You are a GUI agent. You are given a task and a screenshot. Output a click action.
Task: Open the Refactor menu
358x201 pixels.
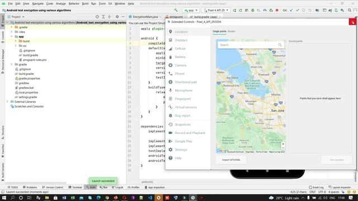[74, 4]
